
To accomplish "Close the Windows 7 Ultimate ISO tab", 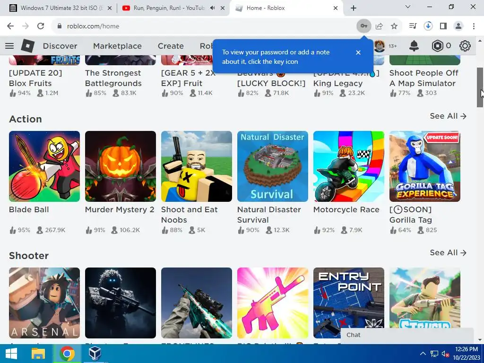I will click(110, 8).
